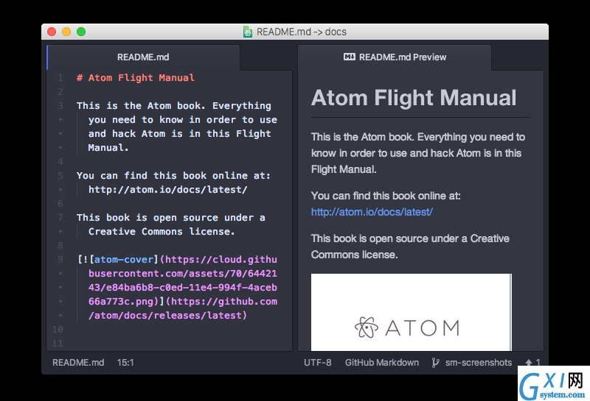The height and width of the screenshot is (401, 590).
Task: Click 'You can find this book online at:' in editor
Action: [x=173, y=176]
